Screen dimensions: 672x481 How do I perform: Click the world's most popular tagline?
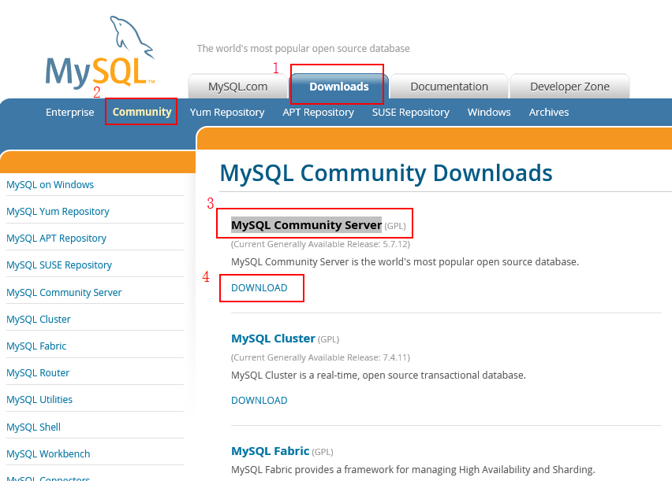[304, 49]
